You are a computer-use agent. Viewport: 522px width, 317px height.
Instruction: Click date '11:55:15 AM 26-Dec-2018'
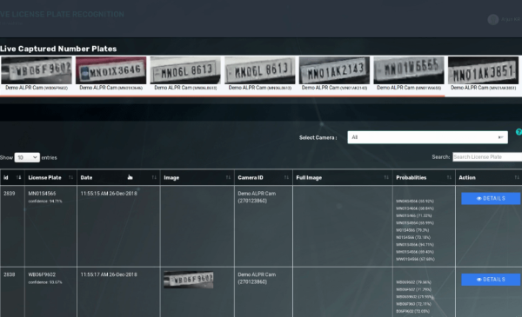pyautogui.click(x=109, y=194)
